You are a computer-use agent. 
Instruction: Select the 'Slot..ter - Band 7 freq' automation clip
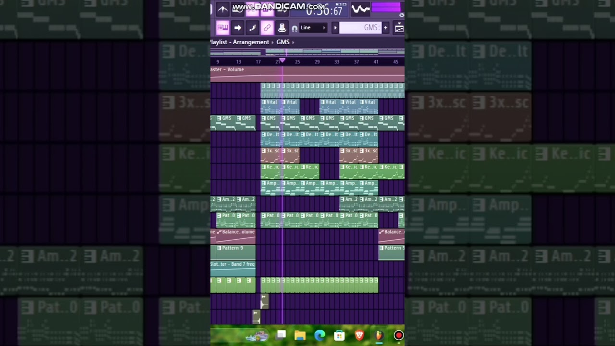tap(233, 269)
